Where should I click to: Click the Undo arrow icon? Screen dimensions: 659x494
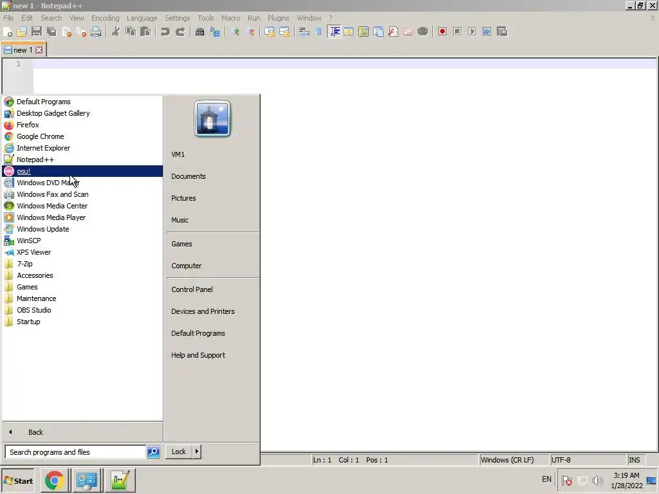[165, 32]
